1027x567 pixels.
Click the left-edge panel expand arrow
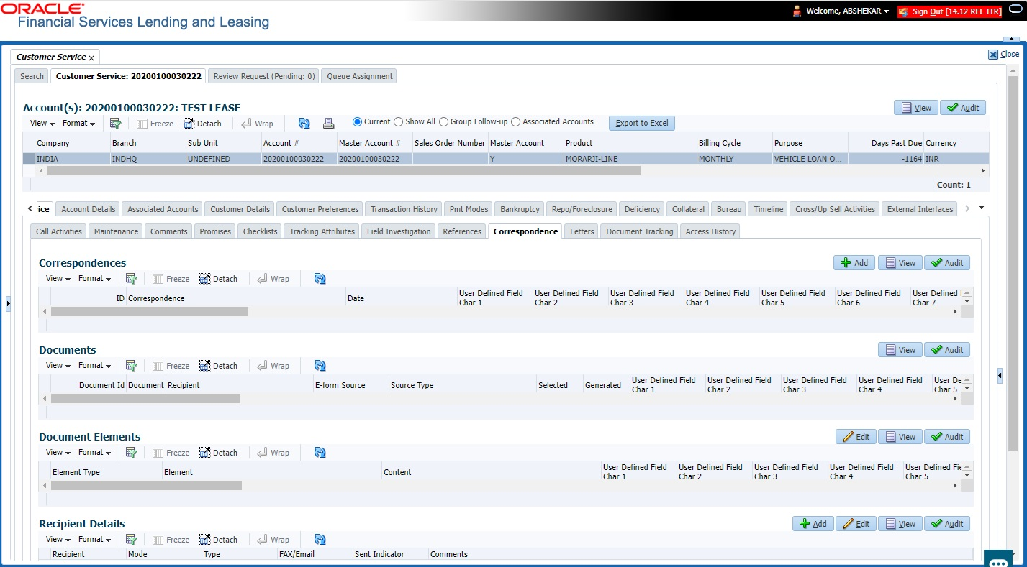tap(8, 304)
